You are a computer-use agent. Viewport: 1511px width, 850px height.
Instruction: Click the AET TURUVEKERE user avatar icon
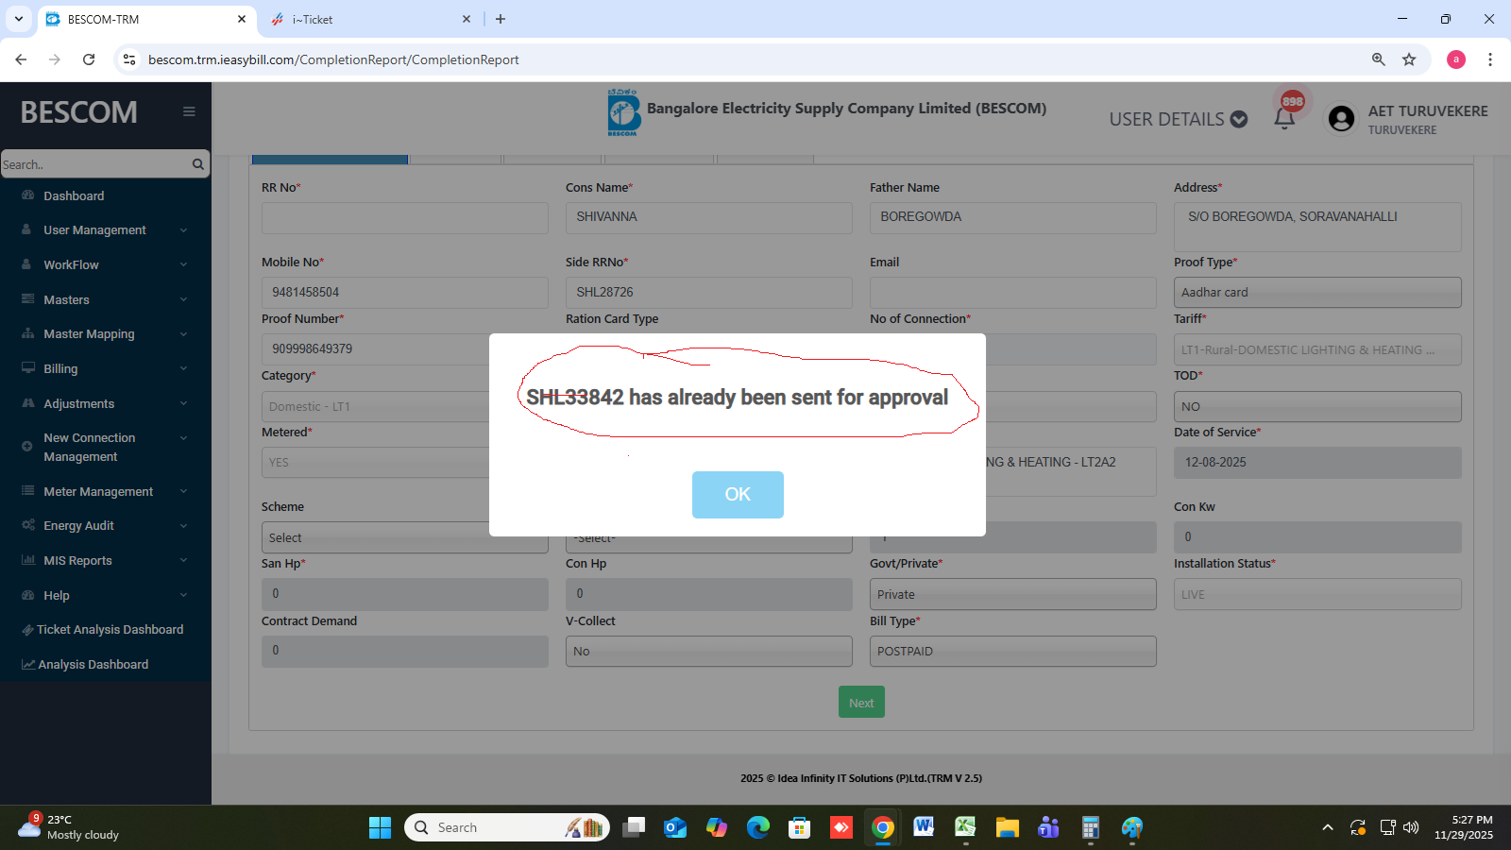1341,119
